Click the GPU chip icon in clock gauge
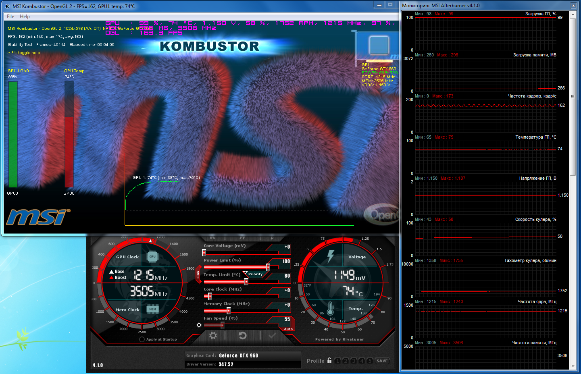This screenshot has width=581, height=374. pos(152,256)
